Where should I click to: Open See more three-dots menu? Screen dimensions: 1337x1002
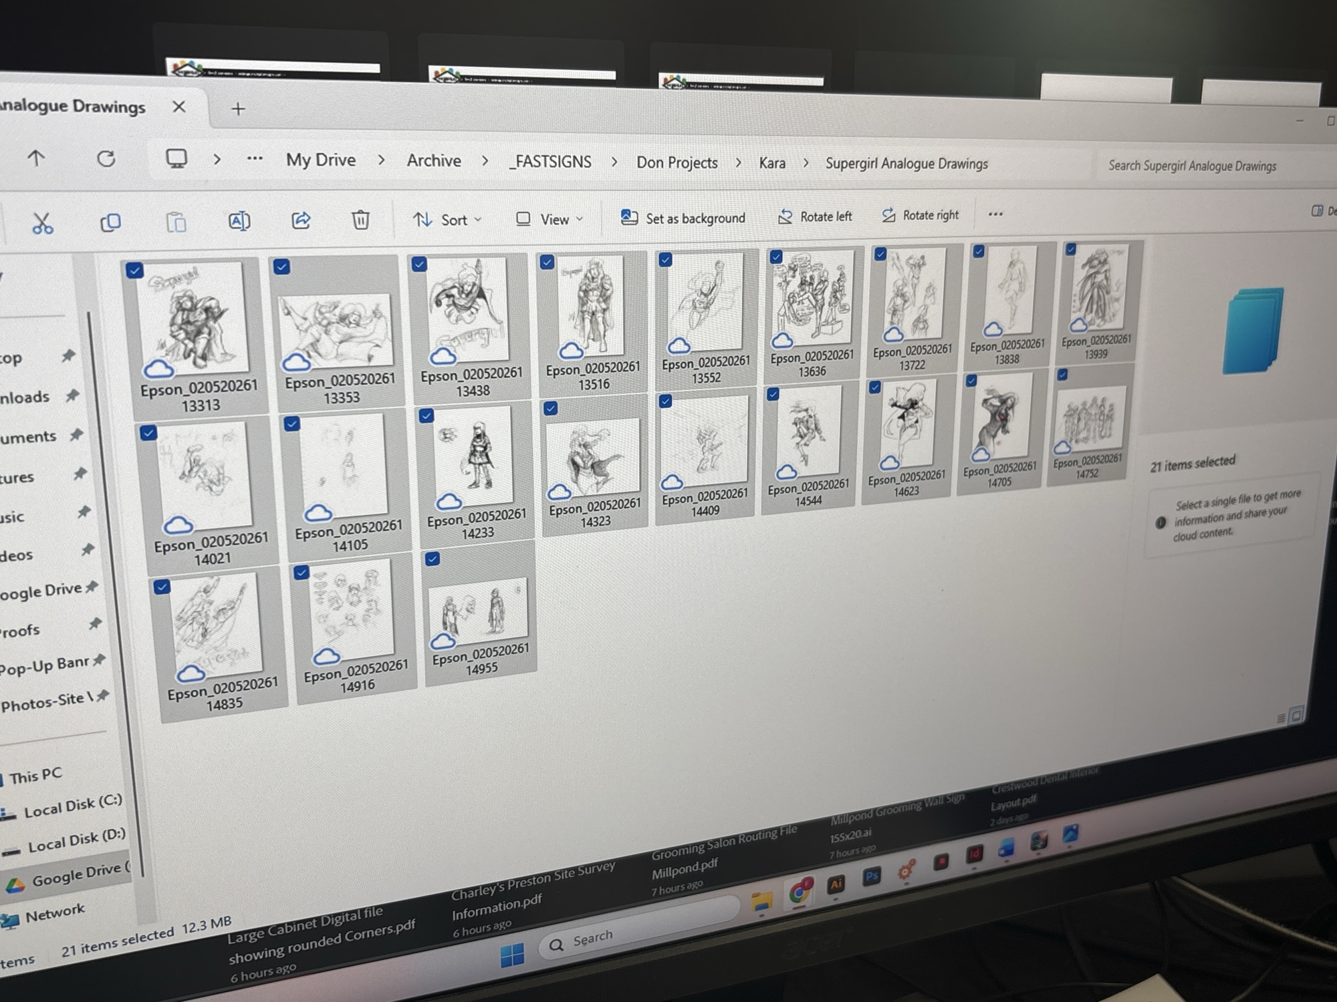995,214
